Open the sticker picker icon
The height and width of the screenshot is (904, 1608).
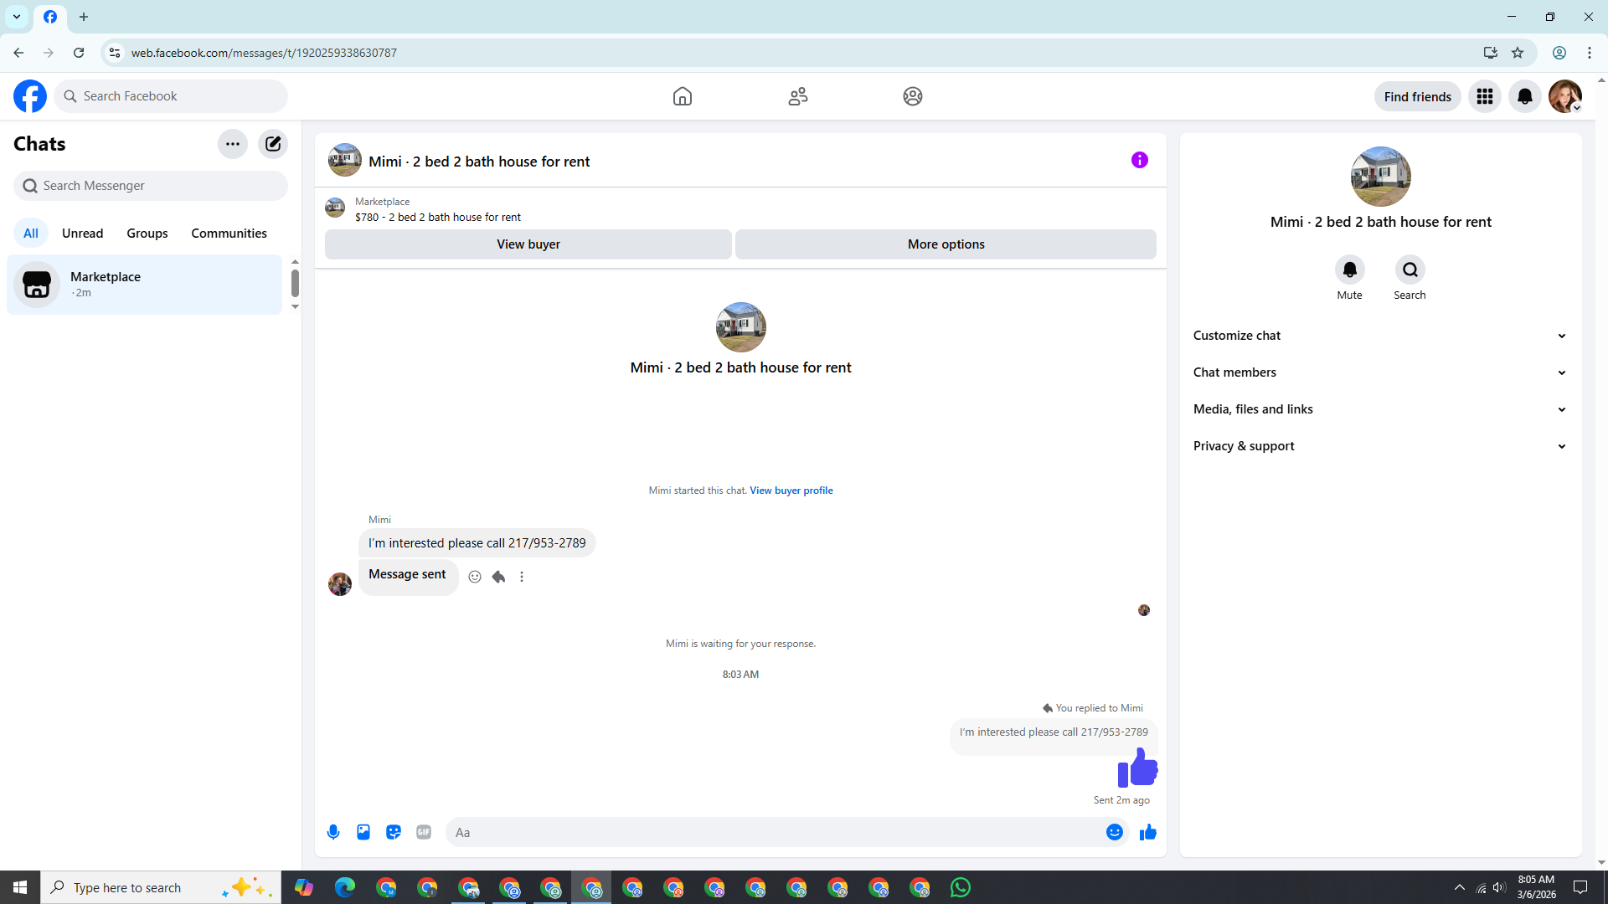coord(394,832)
